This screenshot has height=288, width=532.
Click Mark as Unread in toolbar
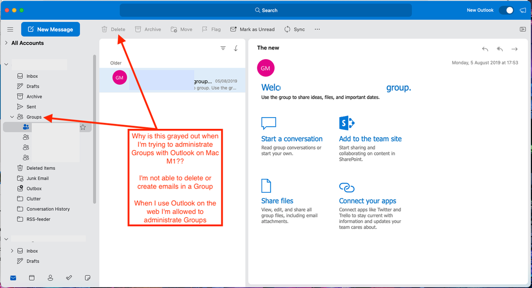pos(252,29)
